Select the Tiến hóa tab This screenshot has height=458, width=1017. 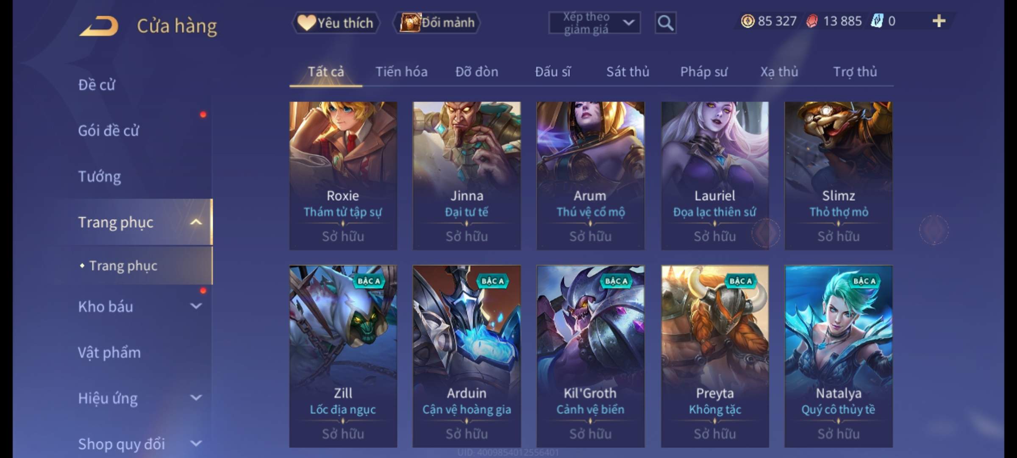pyautogui.click(x=401, y=72)
